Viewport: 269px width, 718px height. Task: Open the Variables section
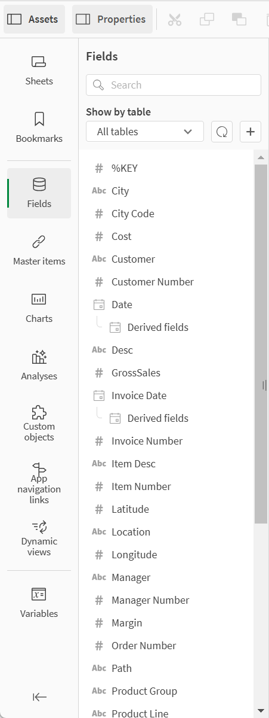click(39, 603)
